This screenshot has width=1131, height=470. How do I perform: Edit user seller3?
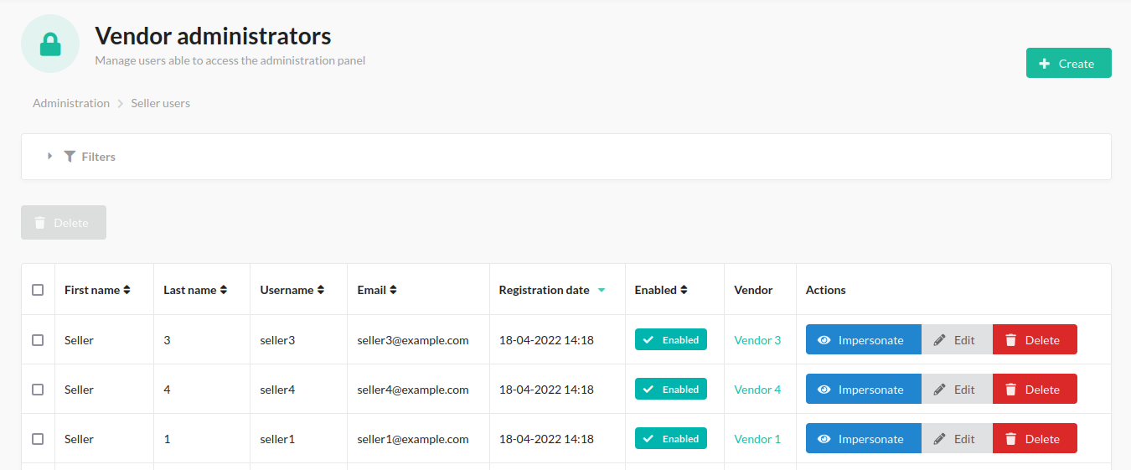pyautogui.click(x=957, y=339)
